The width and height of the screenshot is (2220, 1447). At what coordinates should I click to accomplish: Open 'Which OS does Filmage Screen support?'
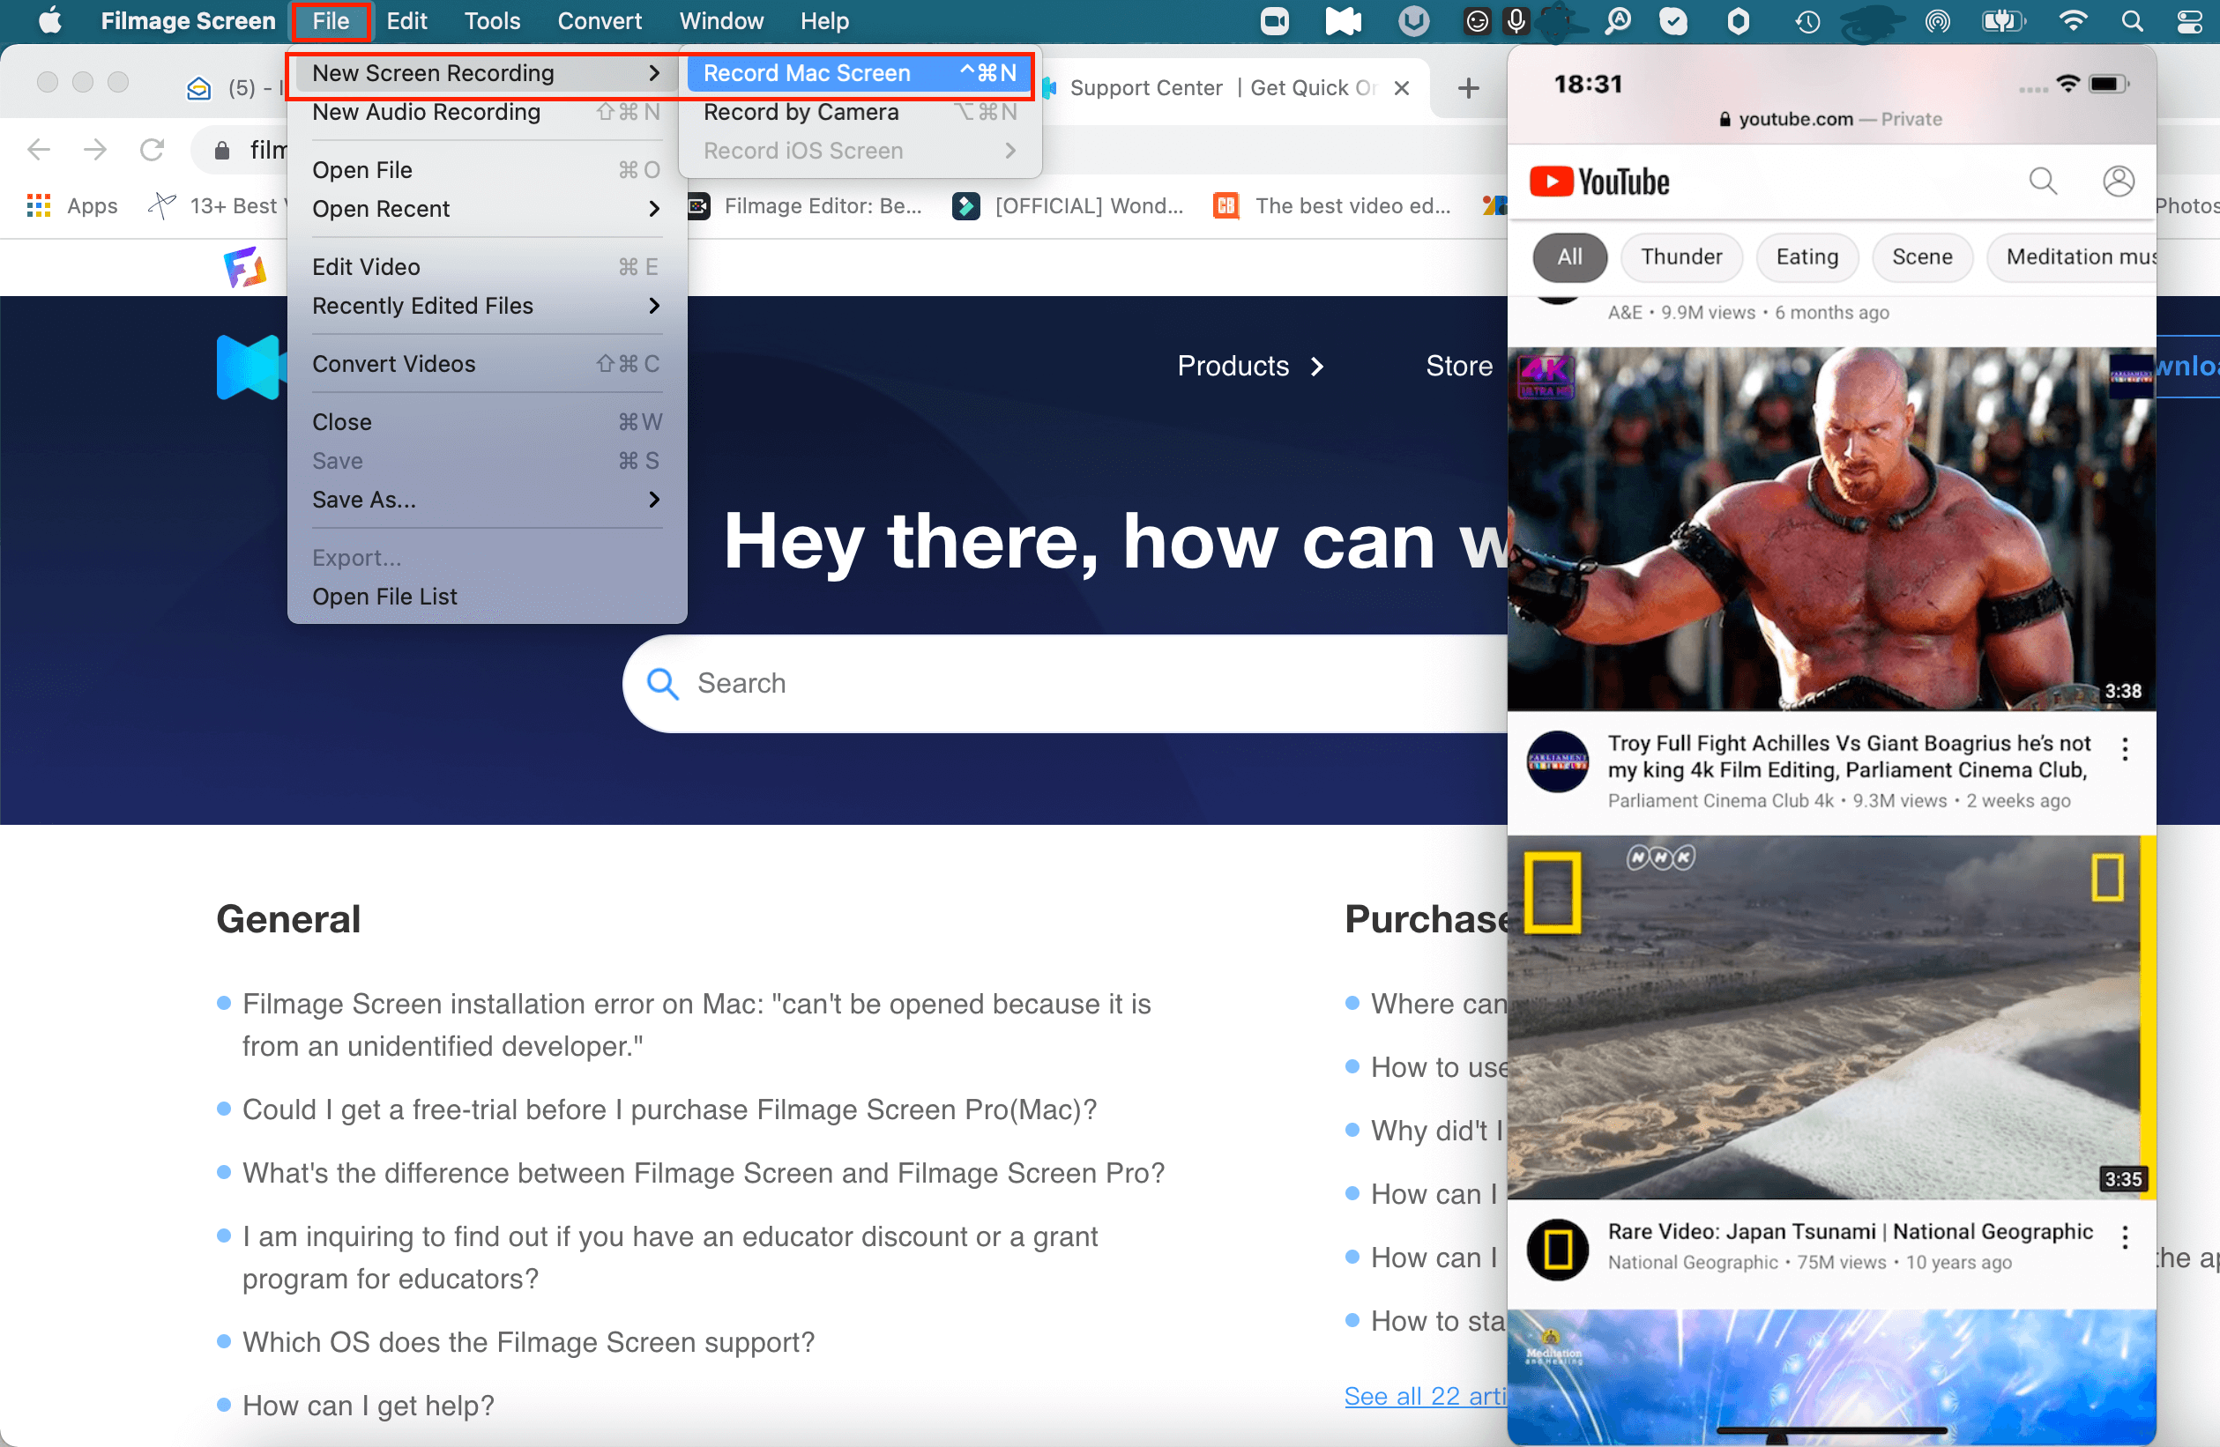pyautogui.click(x=528, y=1343)
